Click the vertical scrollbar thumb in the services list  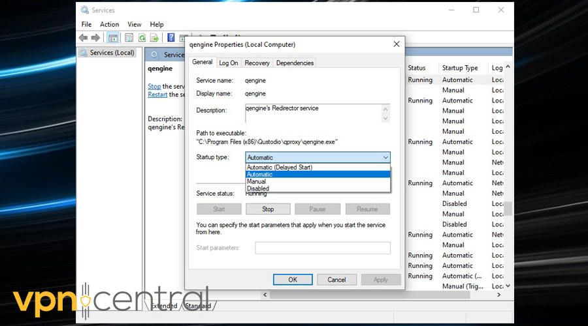pyautogui.click(x=508, y=209)
